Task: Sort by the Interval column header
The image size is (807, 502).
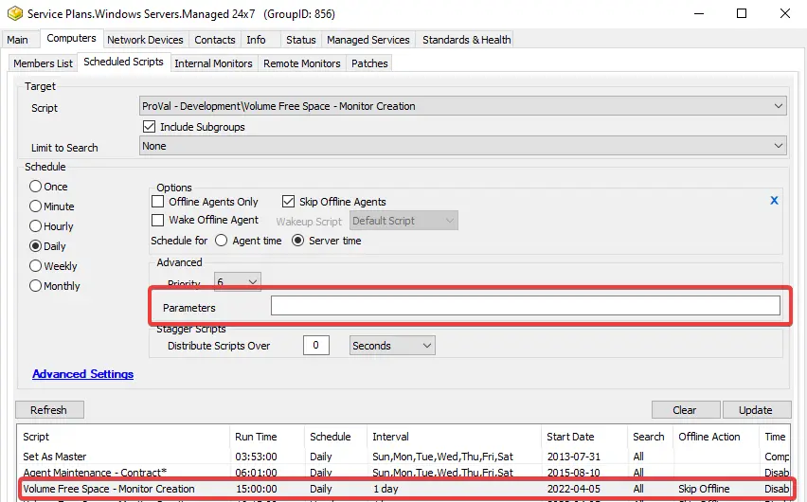Action: tap(454, 437)
